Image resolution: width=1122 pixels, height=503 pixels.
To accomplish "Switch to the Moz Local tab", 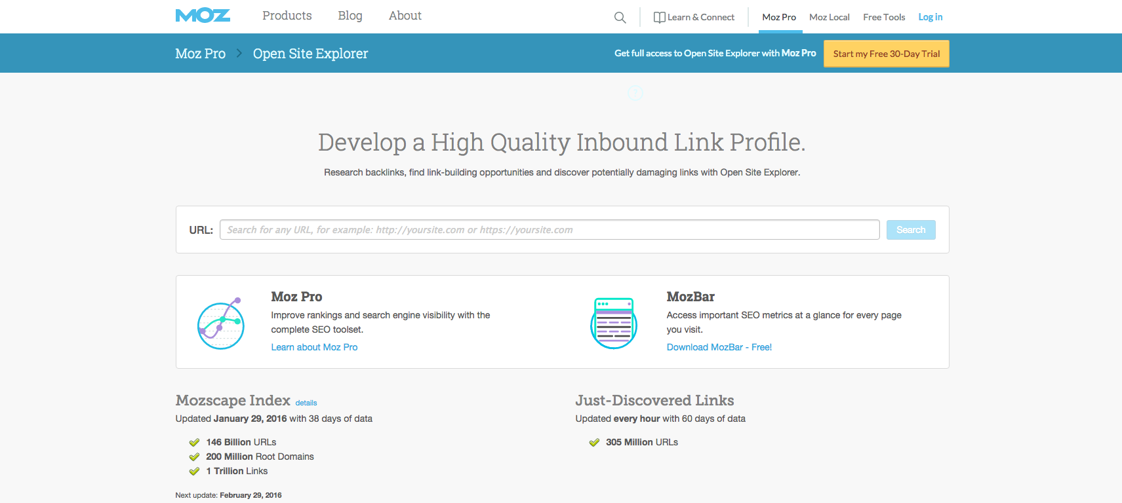I will 830,17.
